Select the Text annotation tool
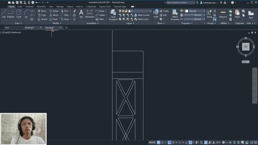 pyautogui.click(x=81, y=13)
